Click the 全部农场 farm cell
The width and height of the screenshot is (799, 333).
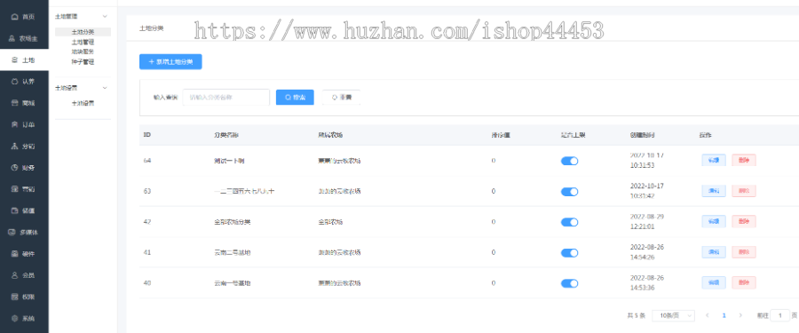330,222
